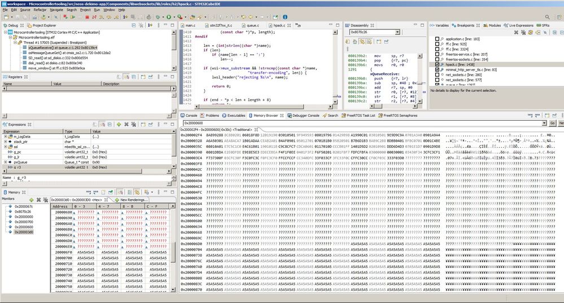564x303 pixels.
Task: Select memory monitor 0x20000600
Action: [x=24, y=227]
